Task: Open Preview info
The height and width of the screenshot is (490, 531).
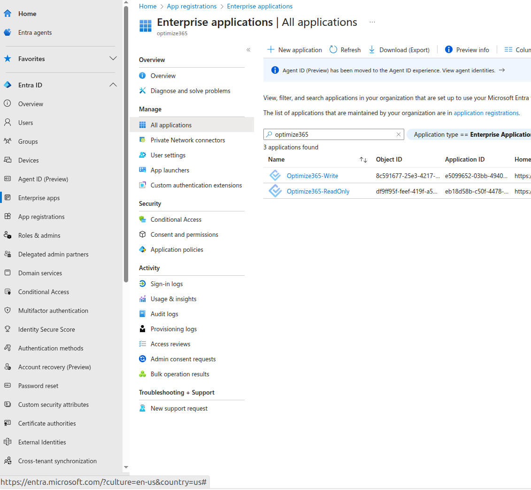Action: 467,49
